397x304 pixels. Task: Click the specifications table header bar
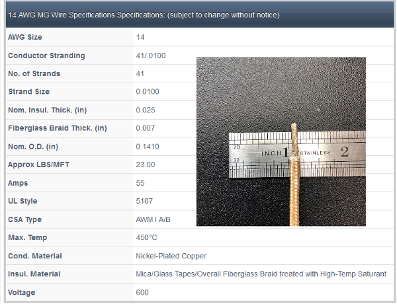[x=200, y=15]
